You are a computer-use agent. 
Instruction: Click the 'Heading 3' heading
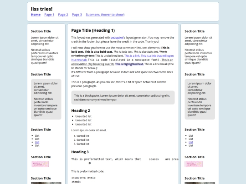pyautogui.click(x=80, y=152)
